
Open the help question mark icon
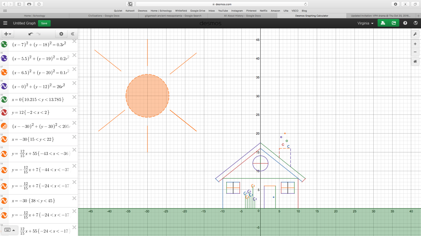(405, 23)
